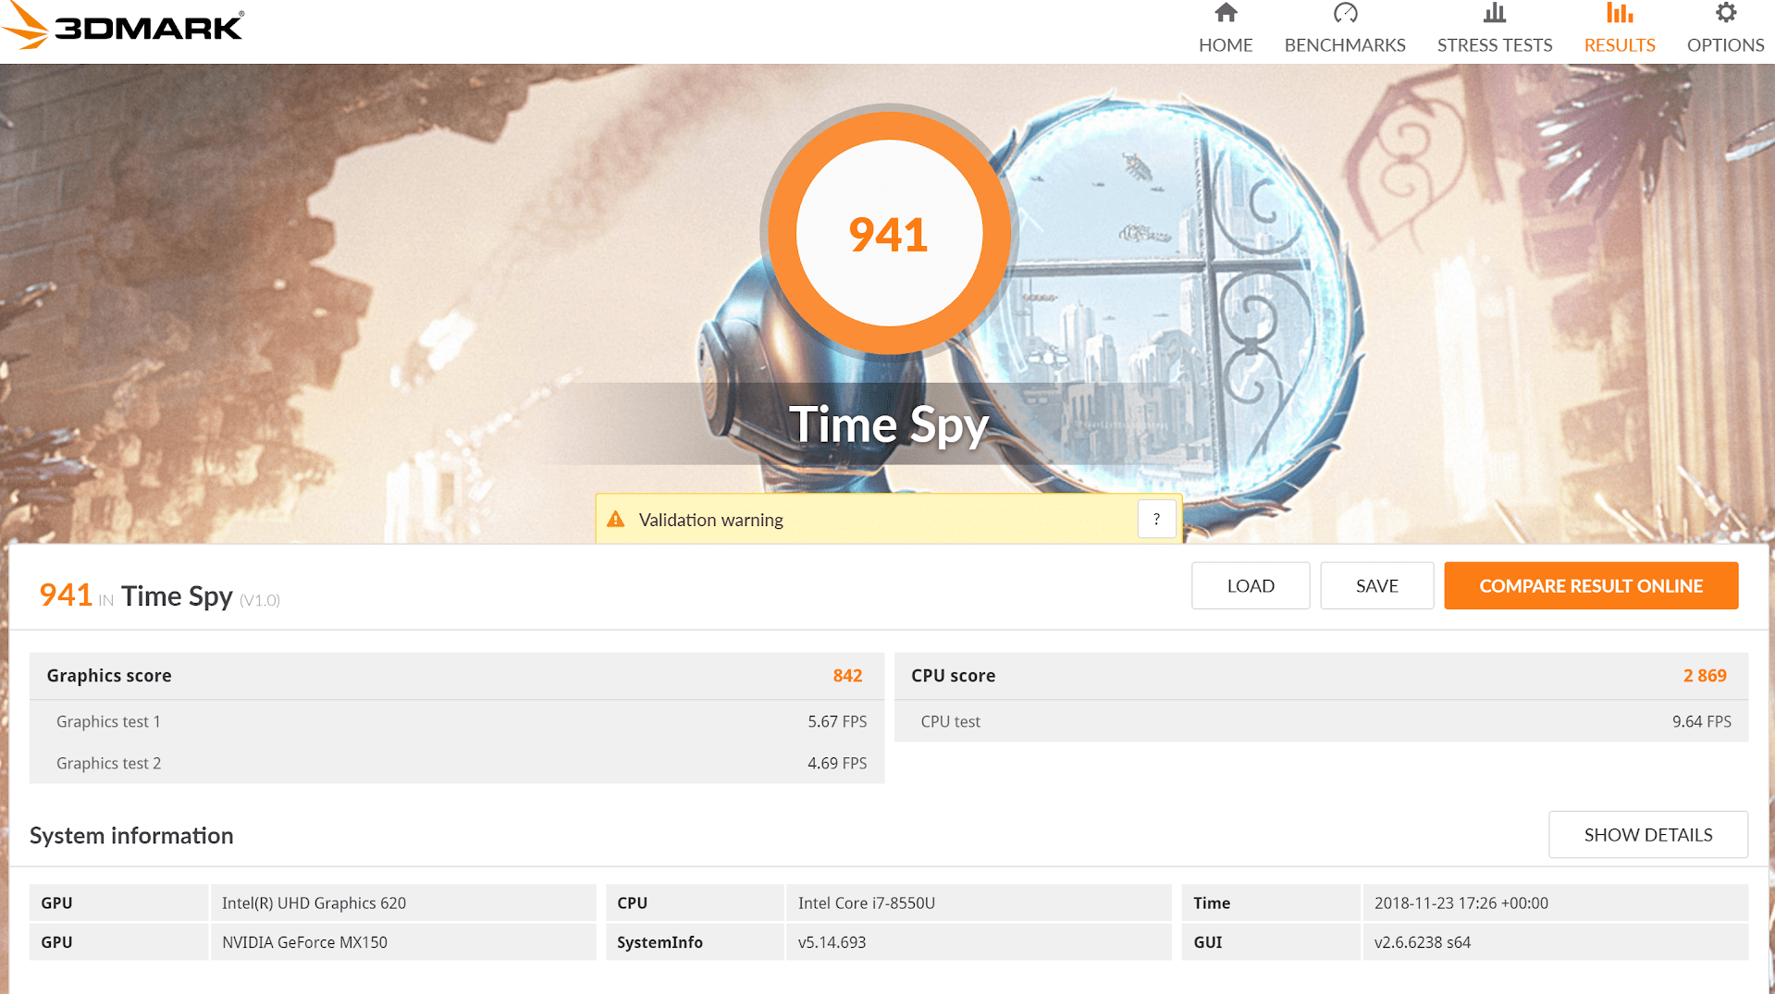The height and width of the screenshot is (994, 1775).
Task: Click the Results chart icon
Action: 1619,13
